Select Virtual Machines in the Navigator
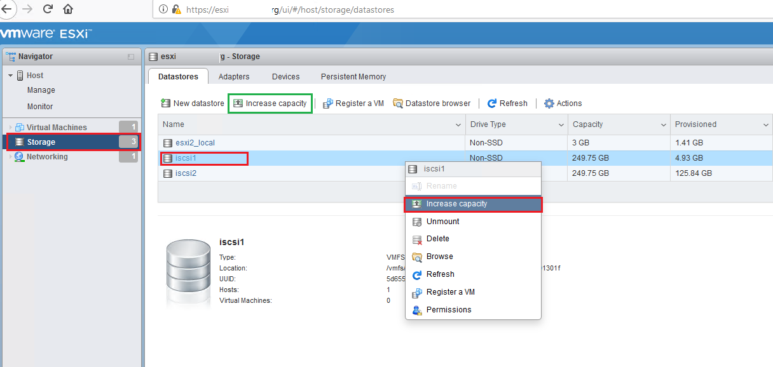The image size is (773, 367). pos(57,128)
